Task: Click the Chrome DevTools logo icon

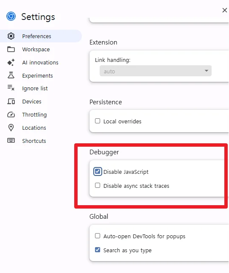Action: tap(11, 17)
